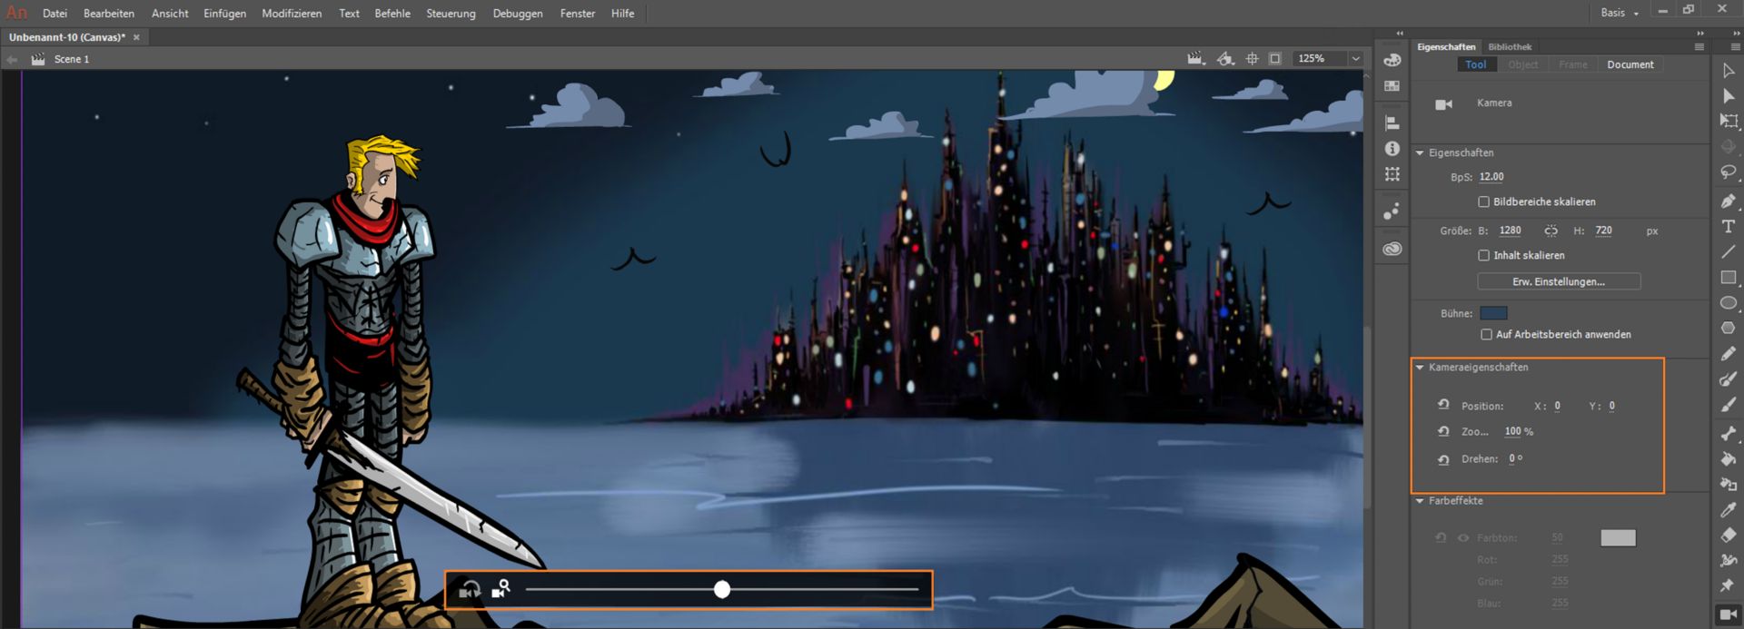The width and height of the screenshot is (1744, 629).
Task: Toggle Clip content outside stage icon
Action: [1275, 58]
